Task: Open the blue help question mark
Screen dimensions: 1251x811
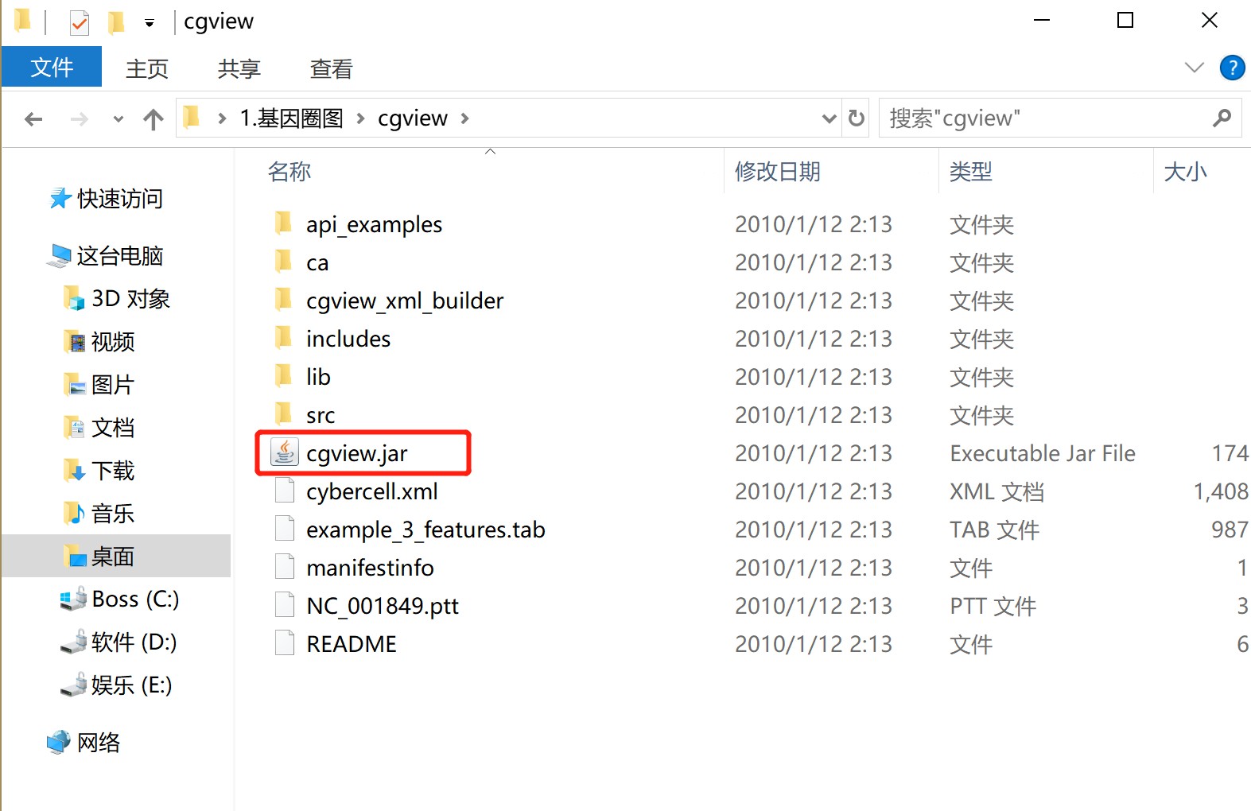Action: [1232, 68]
